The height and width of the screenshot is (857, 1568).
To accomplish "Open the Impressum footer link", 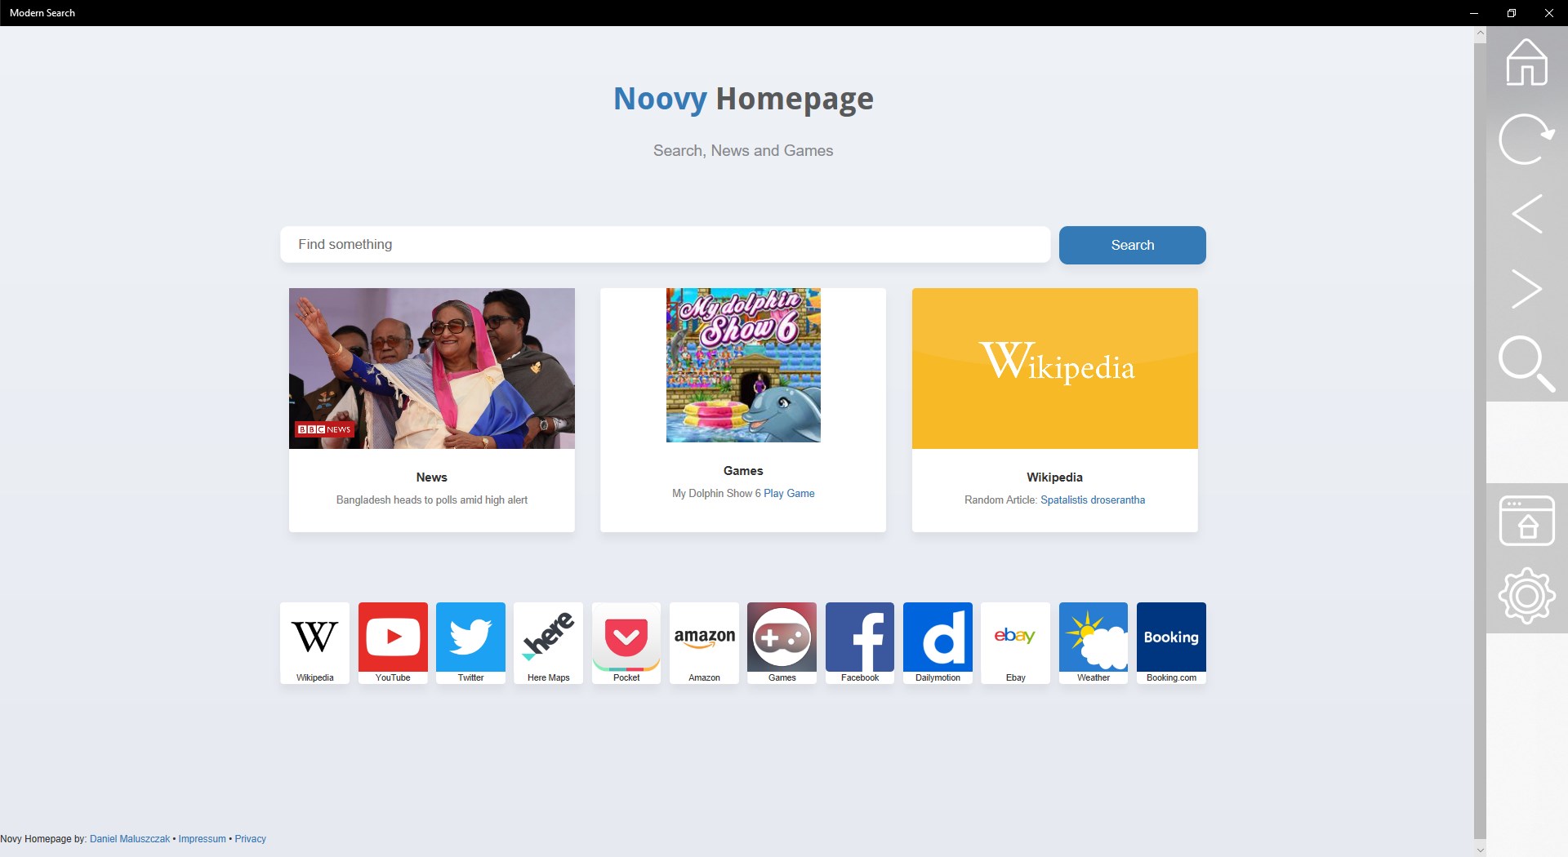I will (203, 839).
